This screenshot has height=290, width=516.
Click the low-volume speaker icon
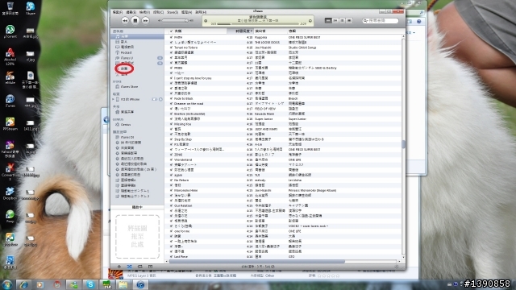click(160, 21)
